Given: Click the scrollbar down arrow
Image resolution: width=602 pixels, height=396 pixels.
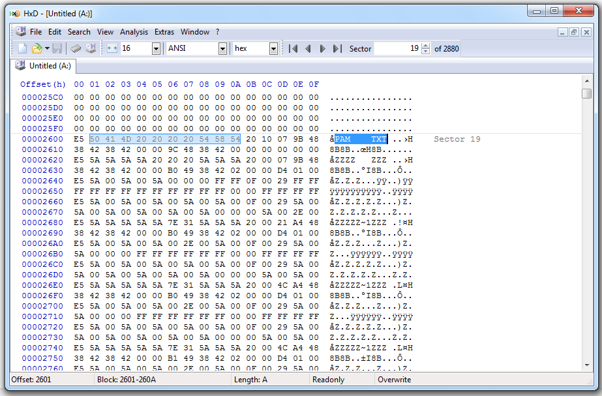Looking at the screenshot, I should coord(586,365).
